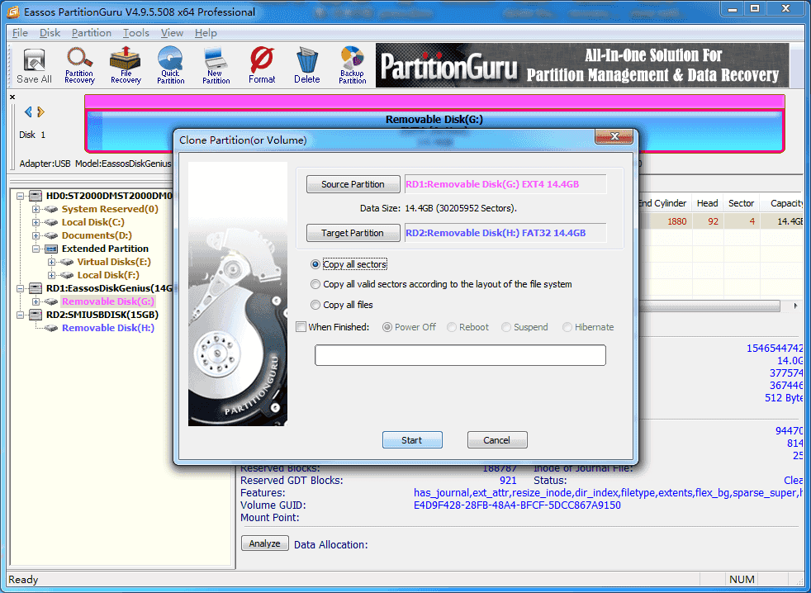
Task: Close the Clone Partition dialog
Action: tap(614, 136)
